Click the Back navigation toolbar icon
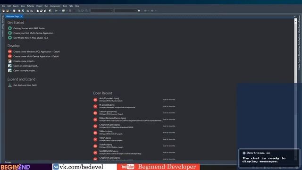This screenshot has height=170, width=302. click(x=145, y=11)
